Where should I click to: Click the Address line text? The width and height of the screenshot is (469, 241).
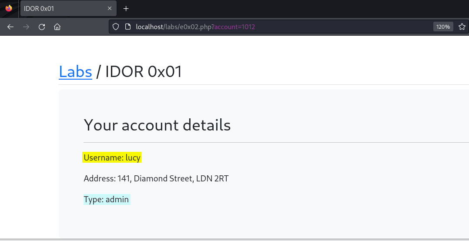pos(156,178)
